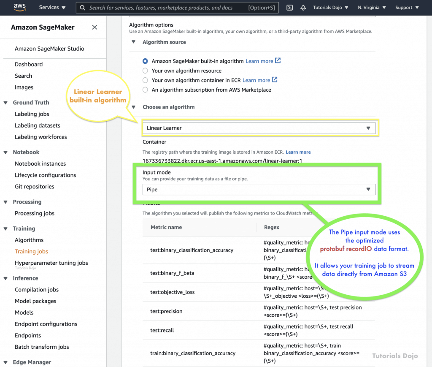Open the Endpoints page

tap(28, 335)
